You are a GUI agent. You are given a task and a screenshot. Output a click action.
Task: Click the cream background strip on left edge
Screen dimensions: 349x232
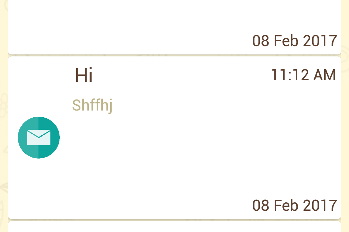point(4,129)
